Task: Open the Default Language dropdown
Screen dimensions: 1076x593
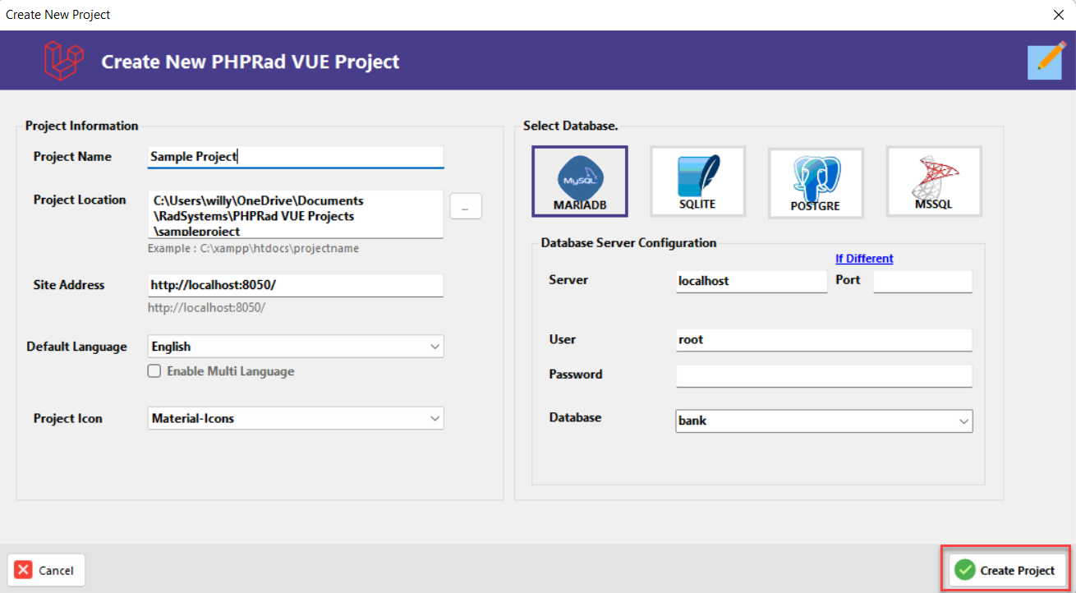Action: [x=296, y=347]
